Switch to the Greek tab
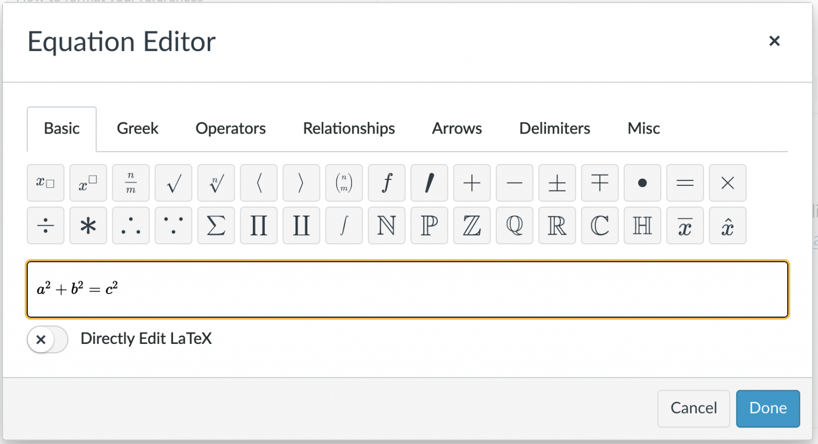 [137, 129]
